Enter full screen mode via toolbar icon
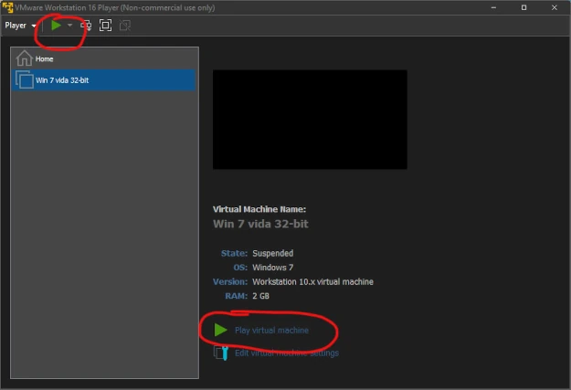This screenshot has height=390, width=571. coord(105,26)
